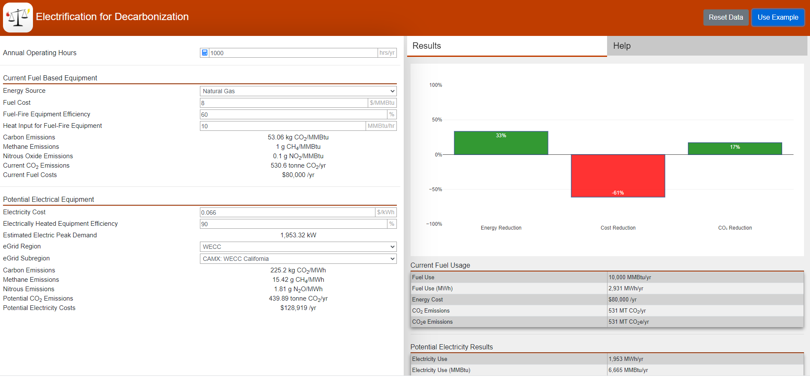Click the '1.81 g N2O/MWh' nitrous value
The height and width of the screenshot is (378, 810).
[298, 289]
